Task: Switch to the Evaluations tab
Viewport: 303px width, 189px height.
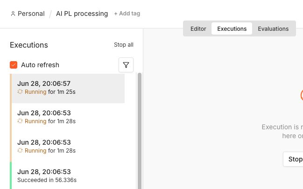Action: (x=273, y=28)
